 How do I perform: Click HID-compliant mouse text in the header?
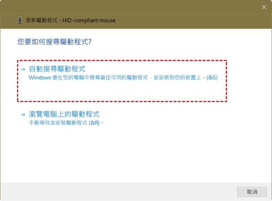pyautogui.click(x=89, y=20)
